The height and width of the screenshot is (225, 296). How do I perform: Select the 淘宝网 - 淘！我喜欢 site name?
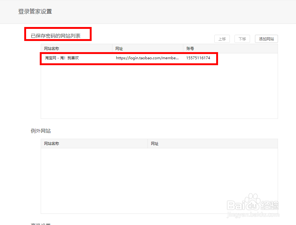pos(62,58)
